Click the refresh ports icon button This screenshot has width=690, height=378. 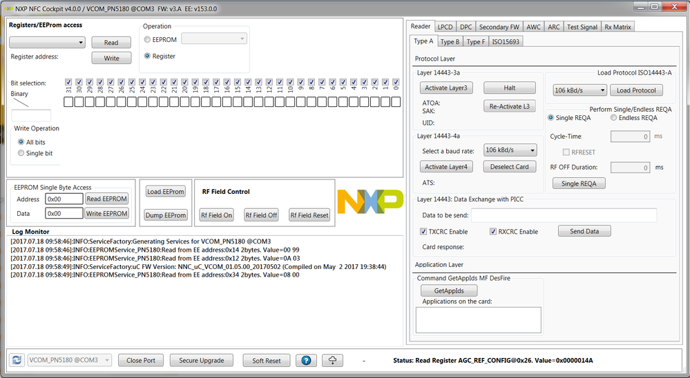coord(17,360)
